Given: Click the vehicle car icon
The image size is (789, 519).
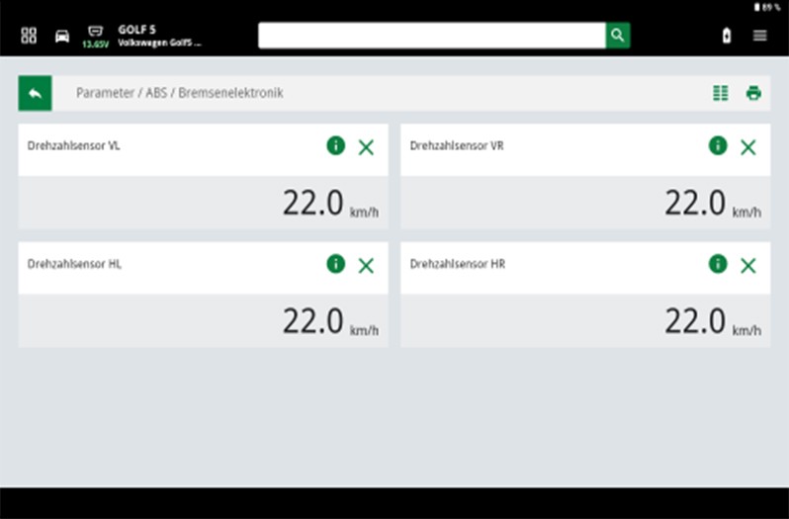Looking at the screenshot, I should pyautogui.click(x=62, y=36).
